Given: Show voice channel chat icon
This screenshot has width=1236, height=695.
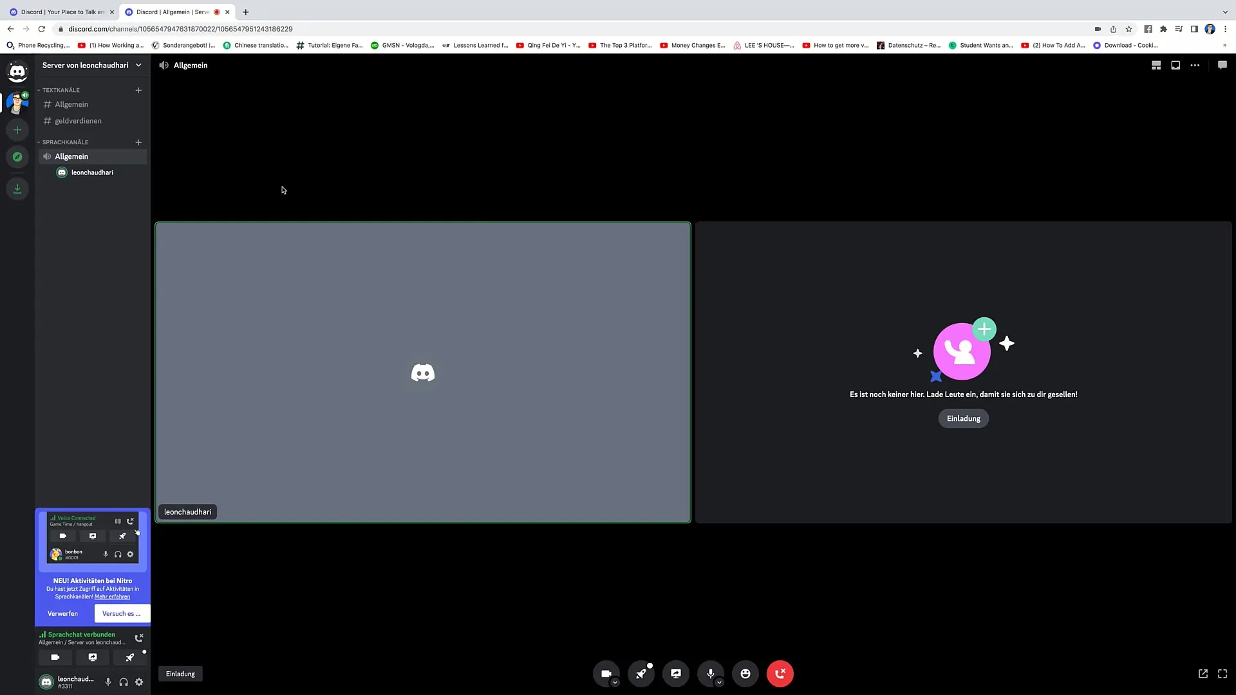Looking at the screenshot, I should tap(1222, 65).
